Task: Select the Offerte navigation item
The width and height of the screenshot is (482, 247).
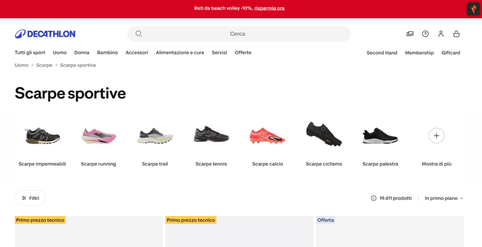Action: [x=243, y=53]
